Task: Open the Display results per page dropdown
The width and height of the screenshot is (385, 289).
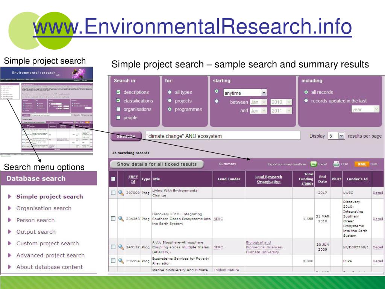Action: [x=336, y=135]
